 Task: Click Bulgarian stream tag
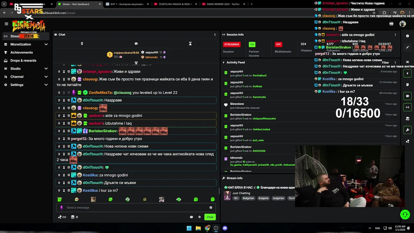[248, 198]
